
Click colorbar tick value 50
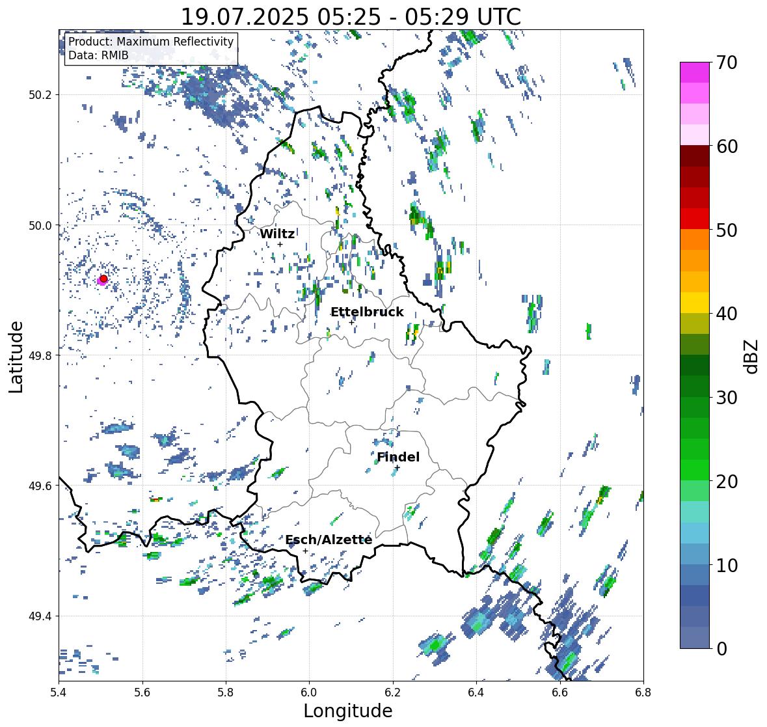coord(727,230)
